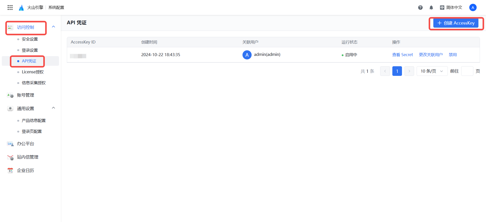Click the 启用中 status cell

[x=350, y=55]
